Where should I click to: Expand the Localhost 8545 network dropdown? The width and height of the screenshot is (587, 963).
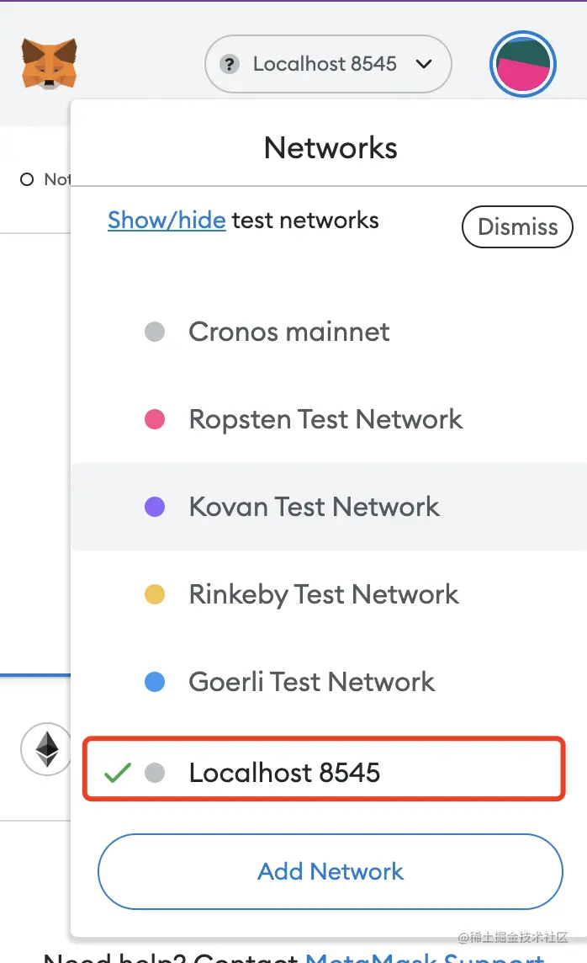click(x=325, y=64)
